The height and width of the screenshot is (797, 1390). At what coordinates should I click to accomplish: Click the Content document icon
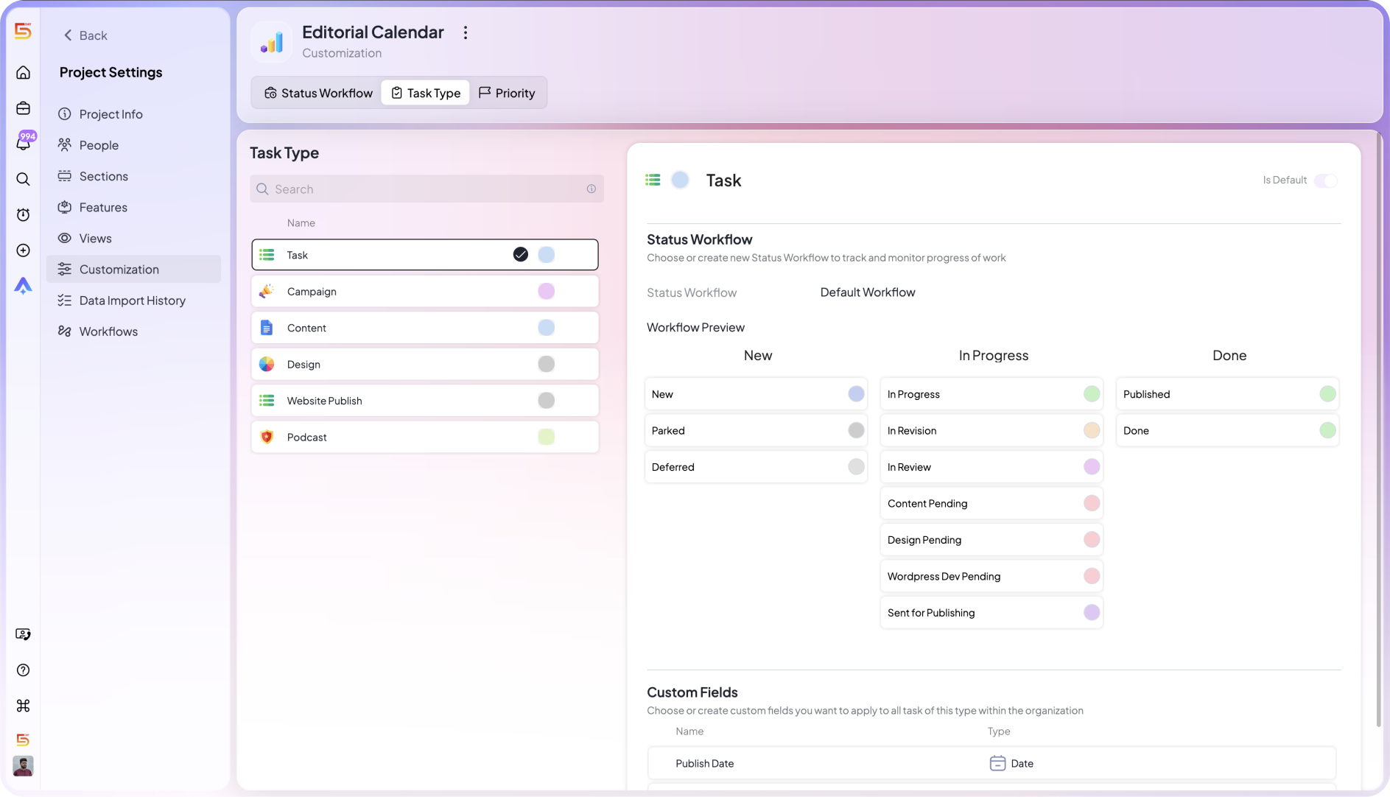tap(267, 328)
